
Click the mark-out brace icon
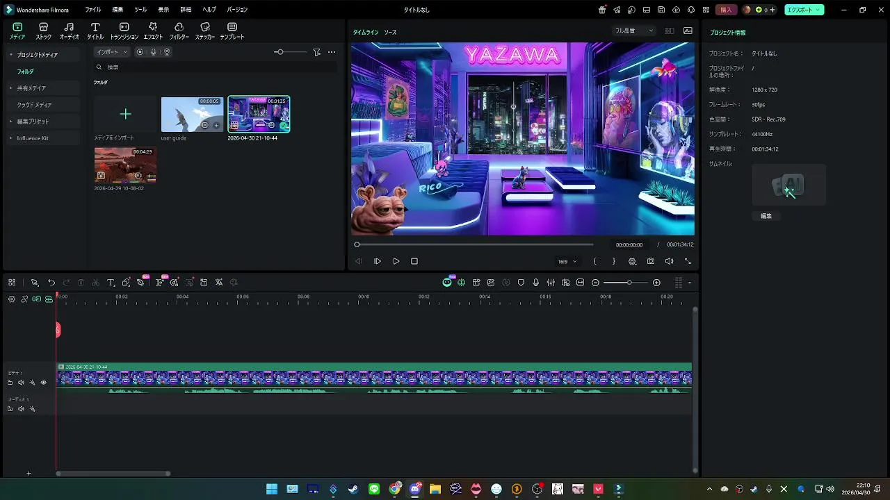point(613,261)
